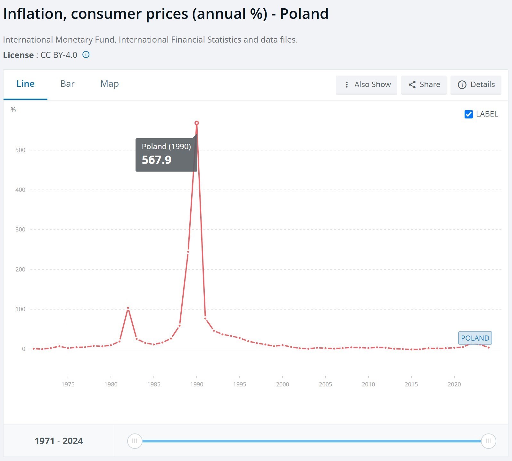The image size is (512, 461).
Task: Click the left year range slider handle
Action: (135, 441)
